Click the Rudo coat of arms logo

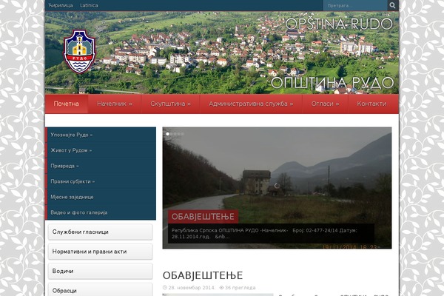(80, 52)
